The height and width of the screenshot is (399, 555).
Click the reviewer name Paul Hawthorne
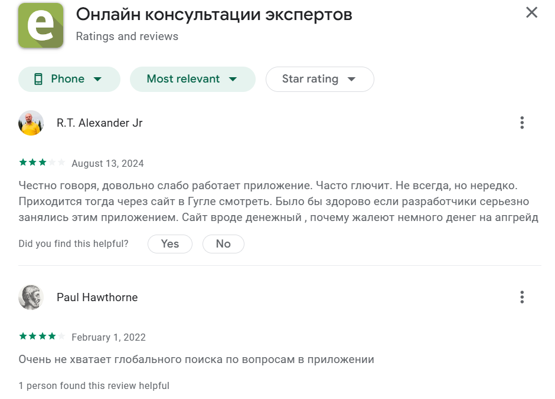point(97,297)
